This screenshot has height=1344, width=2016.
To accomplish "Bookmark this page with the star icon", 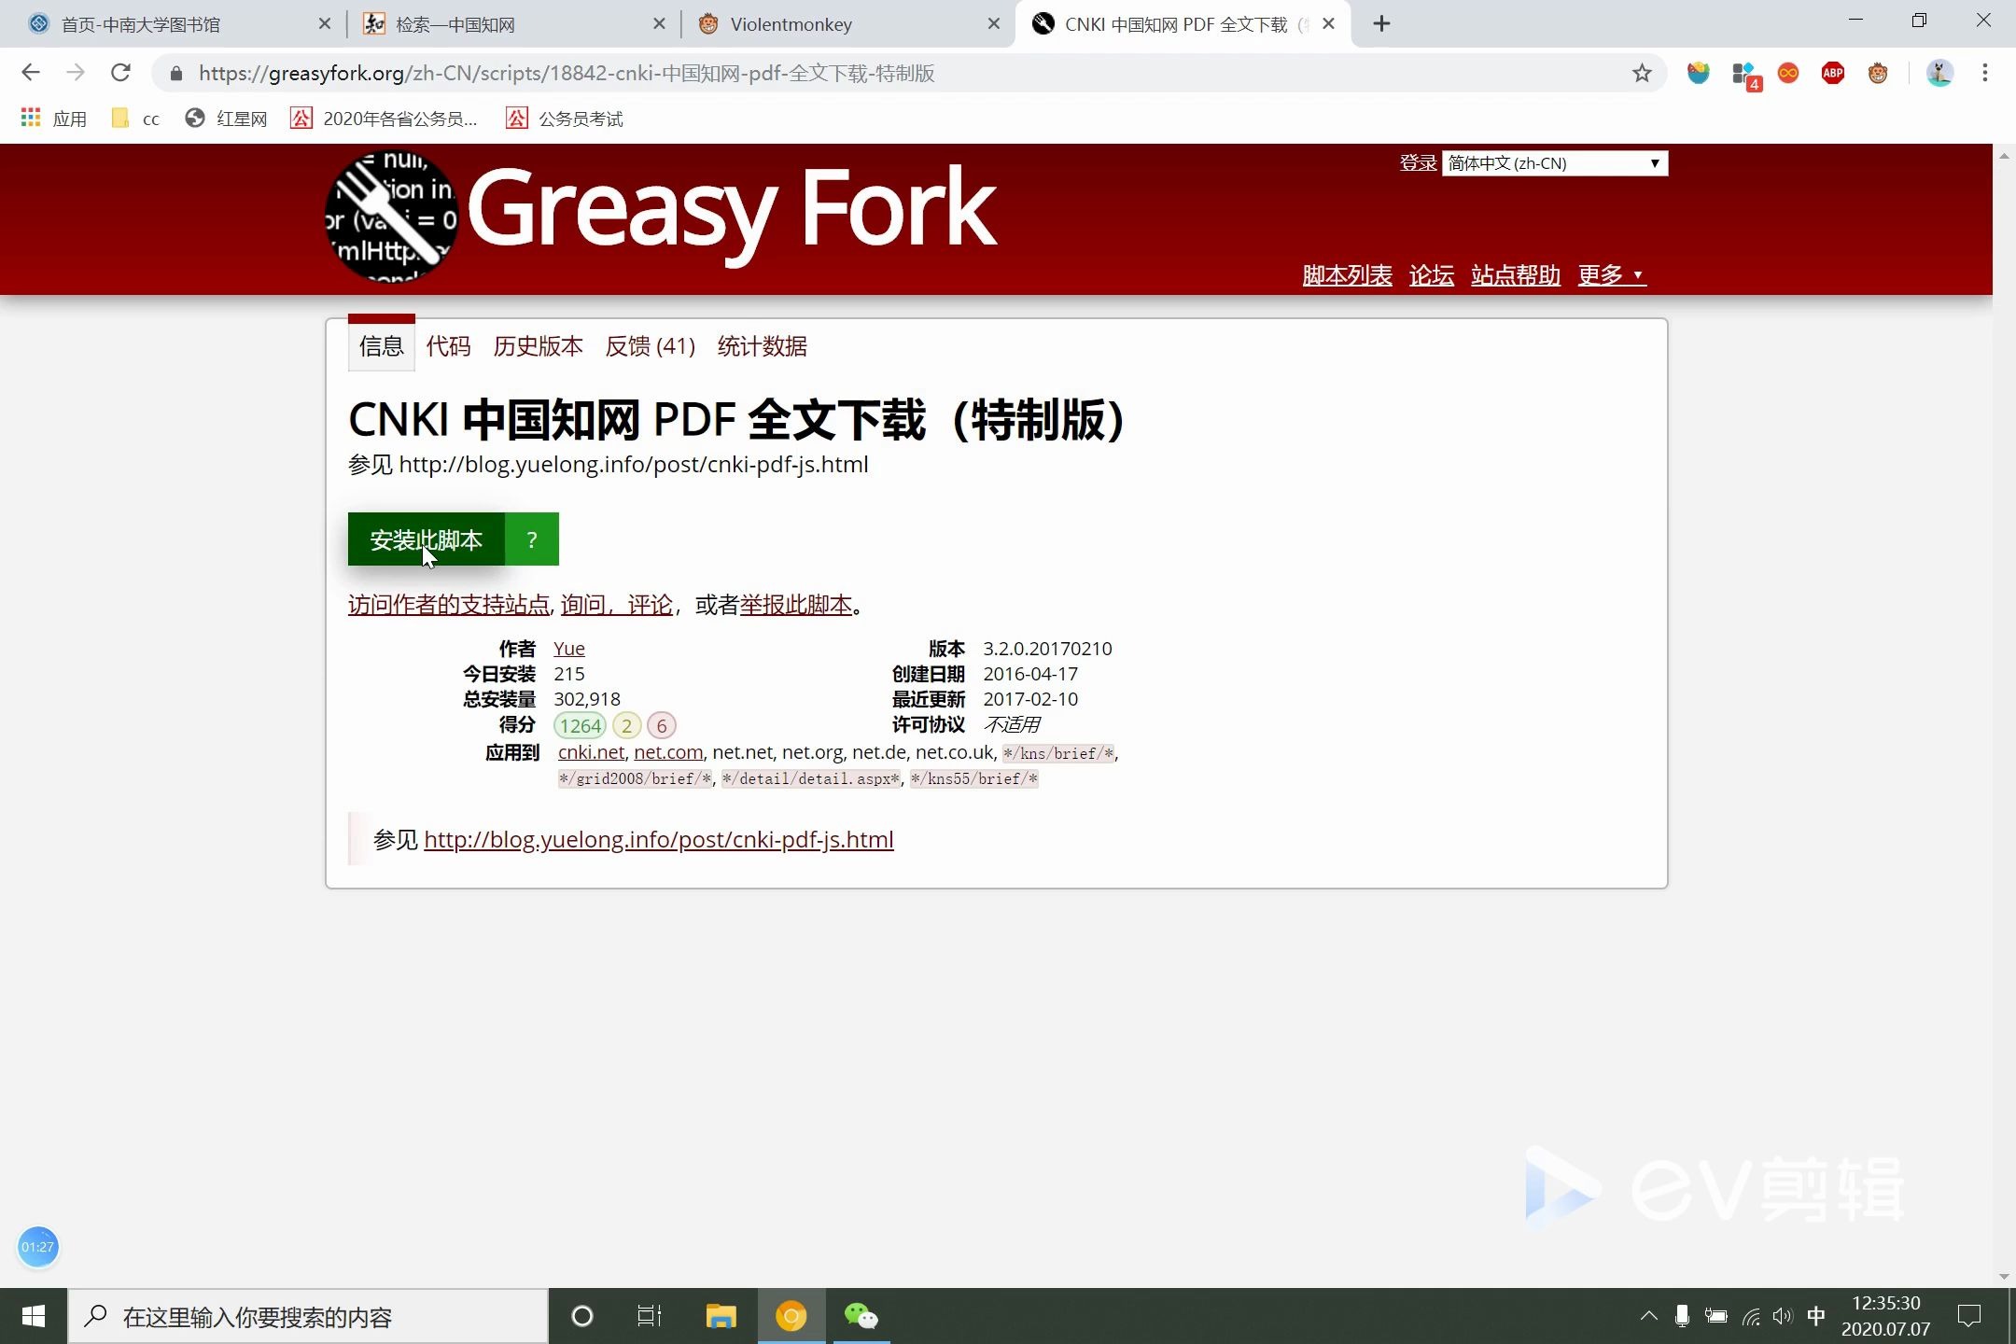I will (x=1642, y=73).
